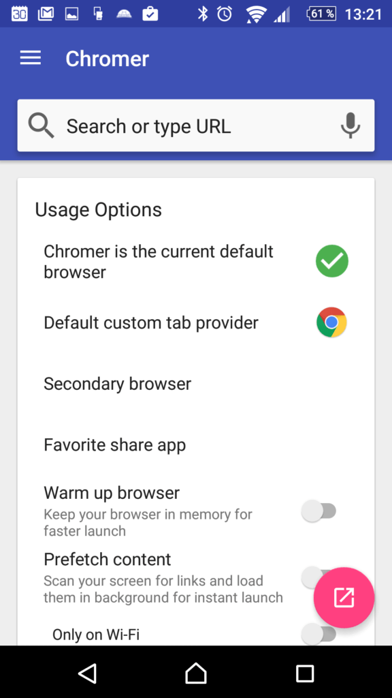Select Chromer is the current default browser row
392x698 pixels.
pos(195,261)
